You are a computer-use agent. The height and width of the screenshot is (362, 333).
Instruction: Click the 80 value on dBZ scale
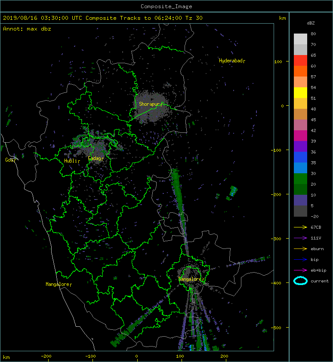[313, 34]
